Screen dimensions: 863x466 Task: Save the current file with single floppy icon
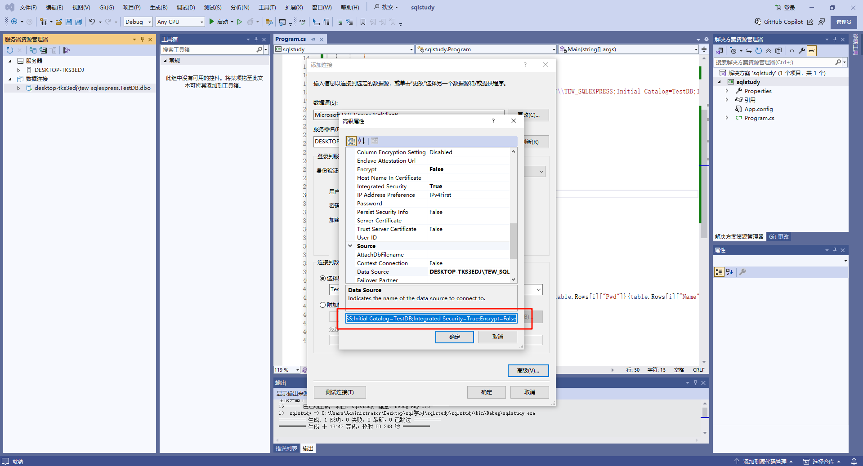[69, 22]
